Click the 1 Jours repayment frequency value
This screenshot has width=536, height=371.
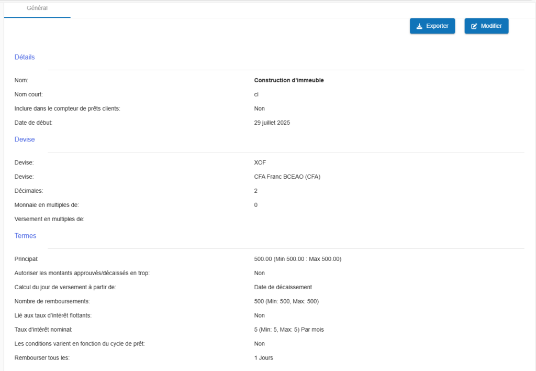(263, 358)
